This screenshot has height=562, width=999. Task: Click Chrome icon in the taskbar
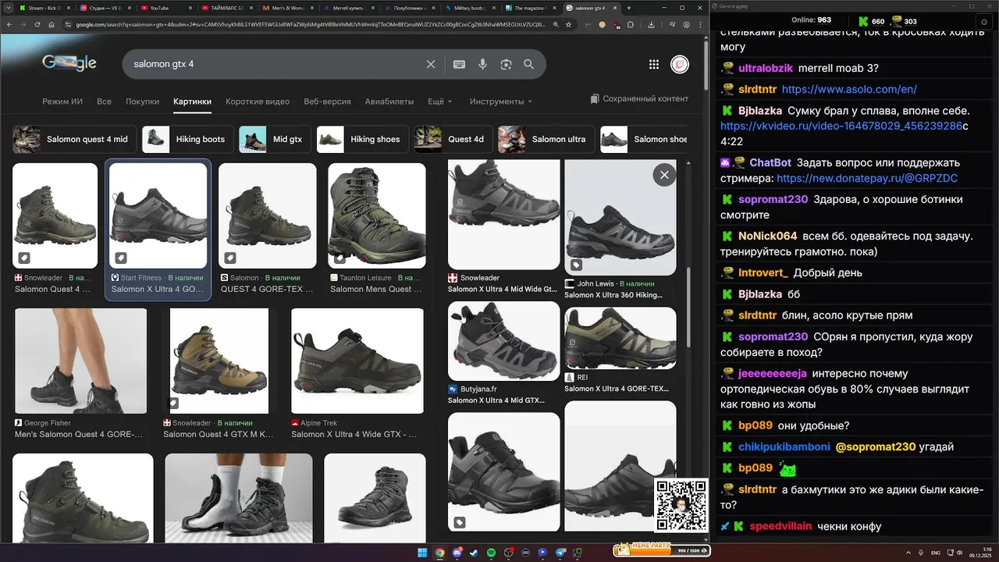coord(439,553)
